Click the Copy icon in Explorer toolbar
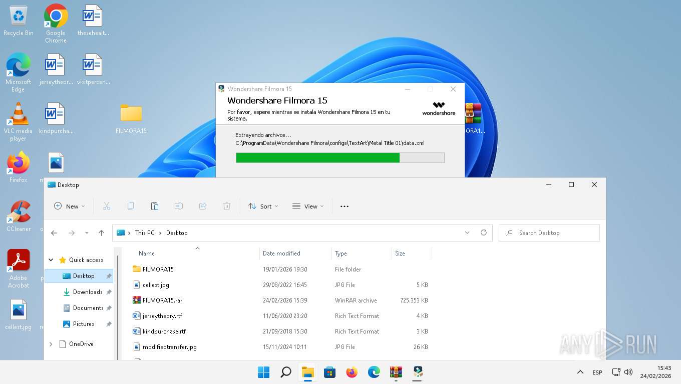The width and height of the screenshot is (681, 384). [x=131, y=206]
